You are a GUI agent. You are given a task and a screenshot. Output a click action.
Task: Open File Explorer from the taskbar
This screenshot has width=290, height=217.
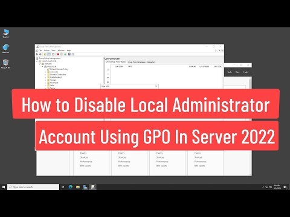pyautogui.click(x=78, y=187)
